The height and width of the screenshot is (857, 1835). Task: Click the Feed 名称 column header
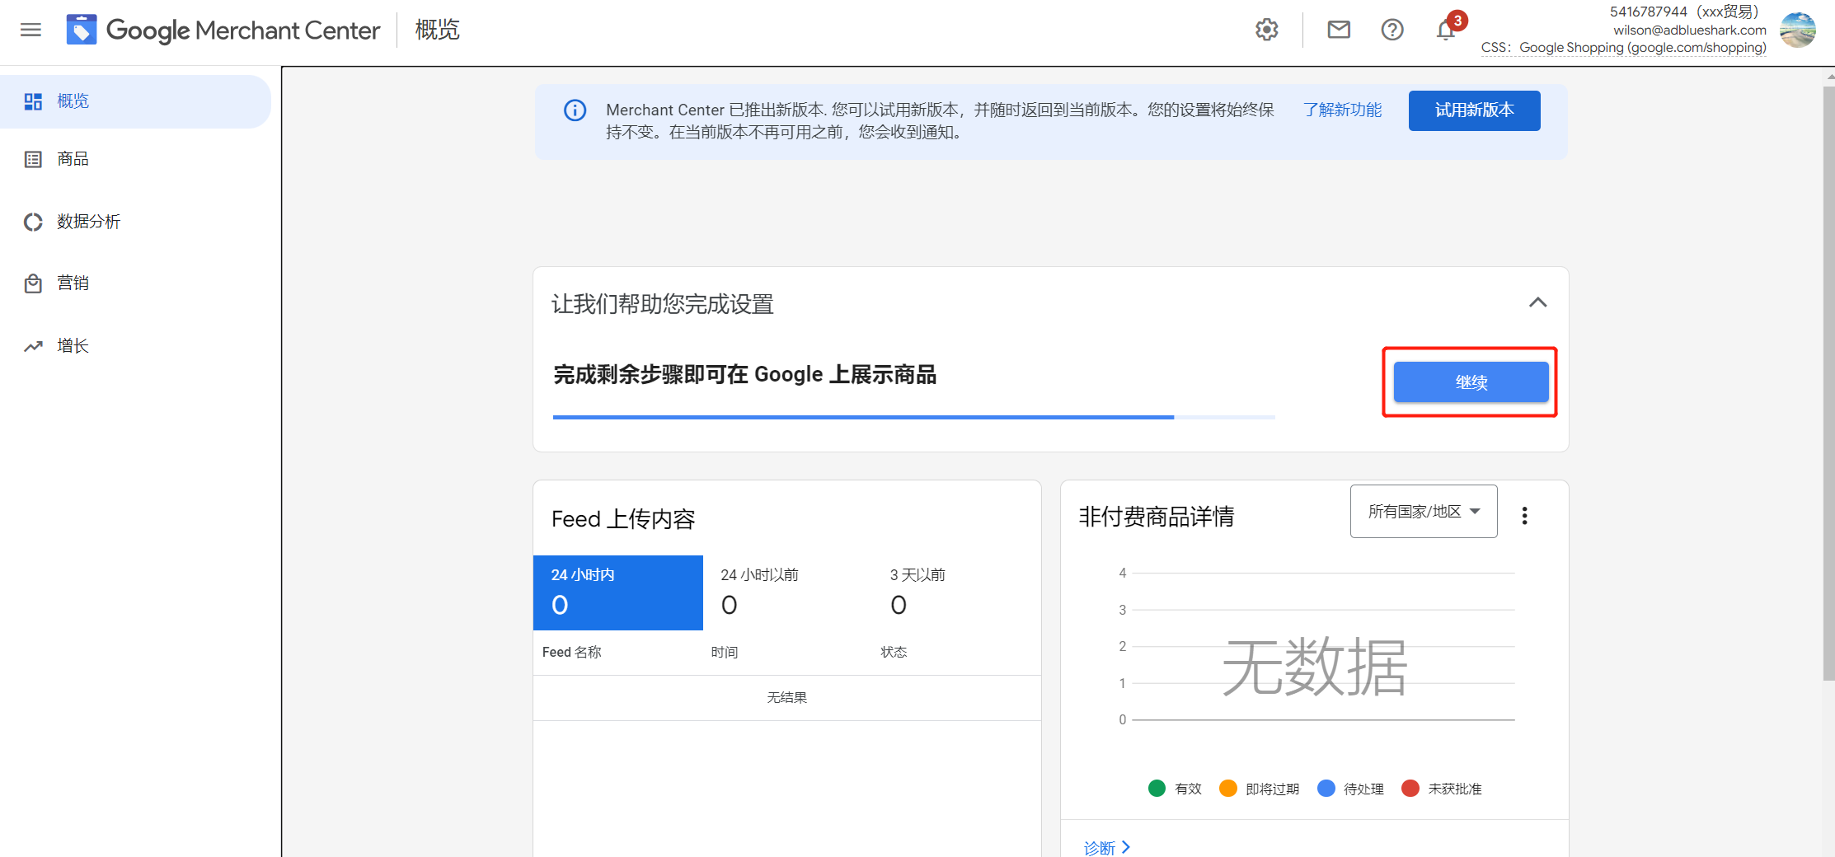[x=572, y=652]
